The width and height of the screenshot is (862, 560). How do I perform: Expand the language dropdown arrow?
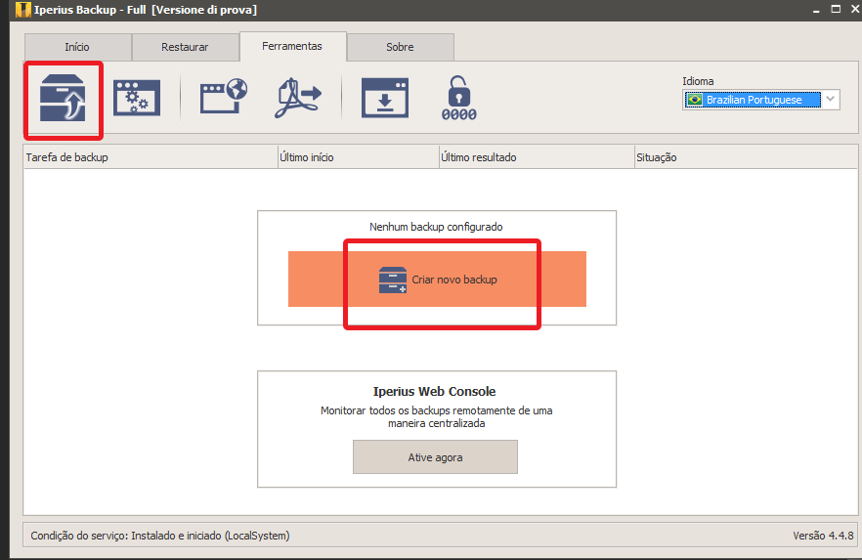click(830, 100)
